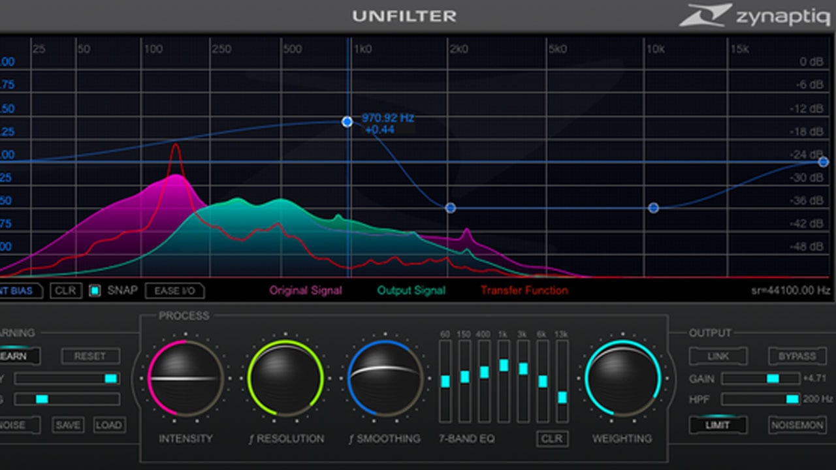Toggle the LIMIT button
Image resolution: width=836 pixels, height=470 pixels.
[x=718, y=425]
